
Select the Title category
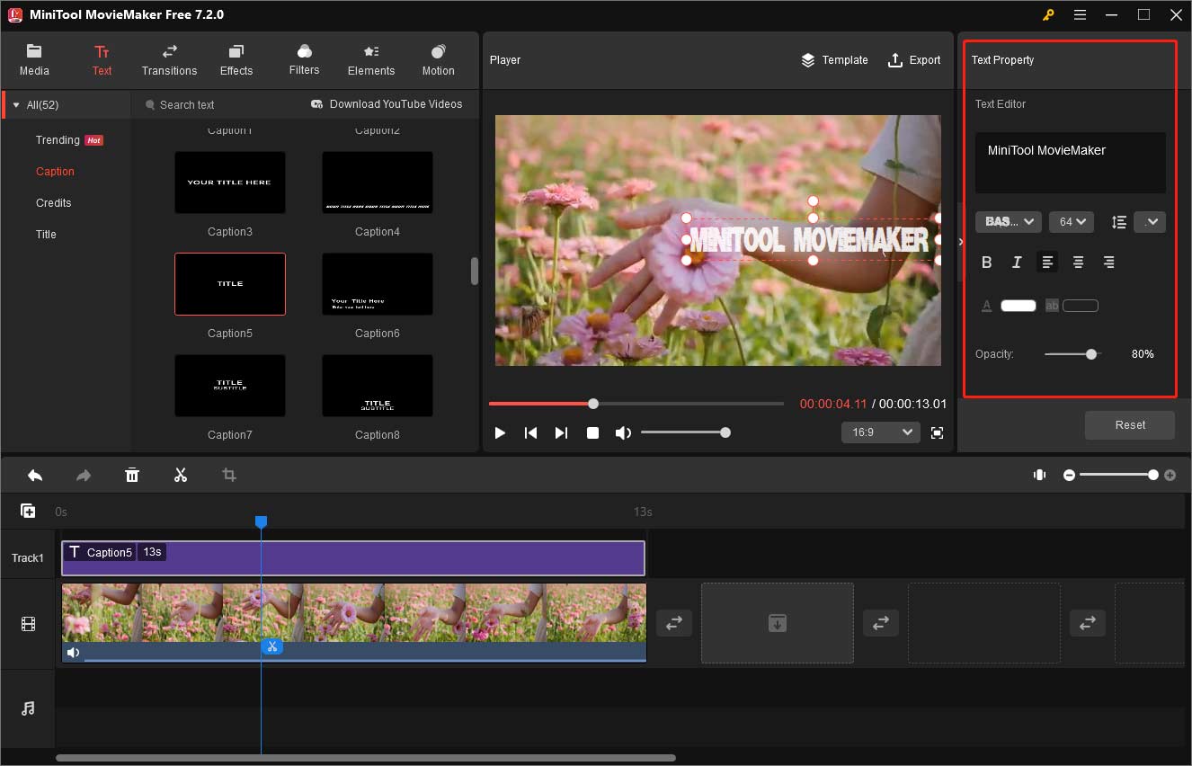(x=46, y=235)
